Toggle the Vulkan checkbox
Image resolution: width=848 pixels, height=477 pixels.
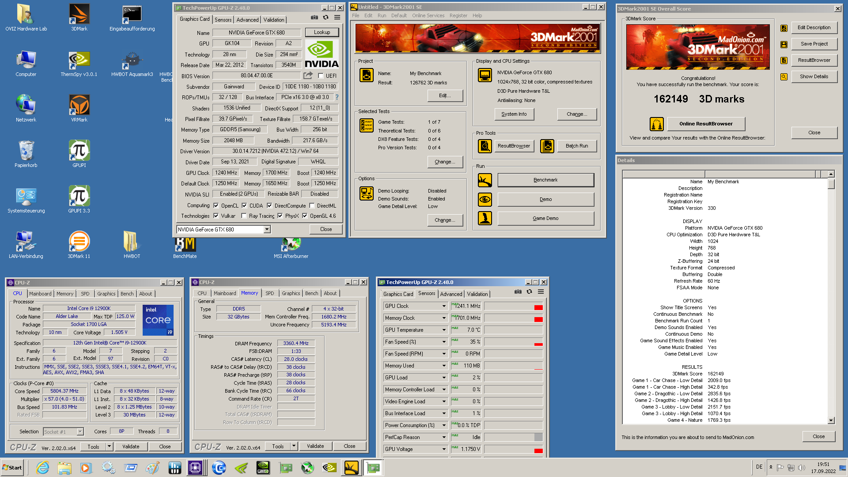coord(216,216)
